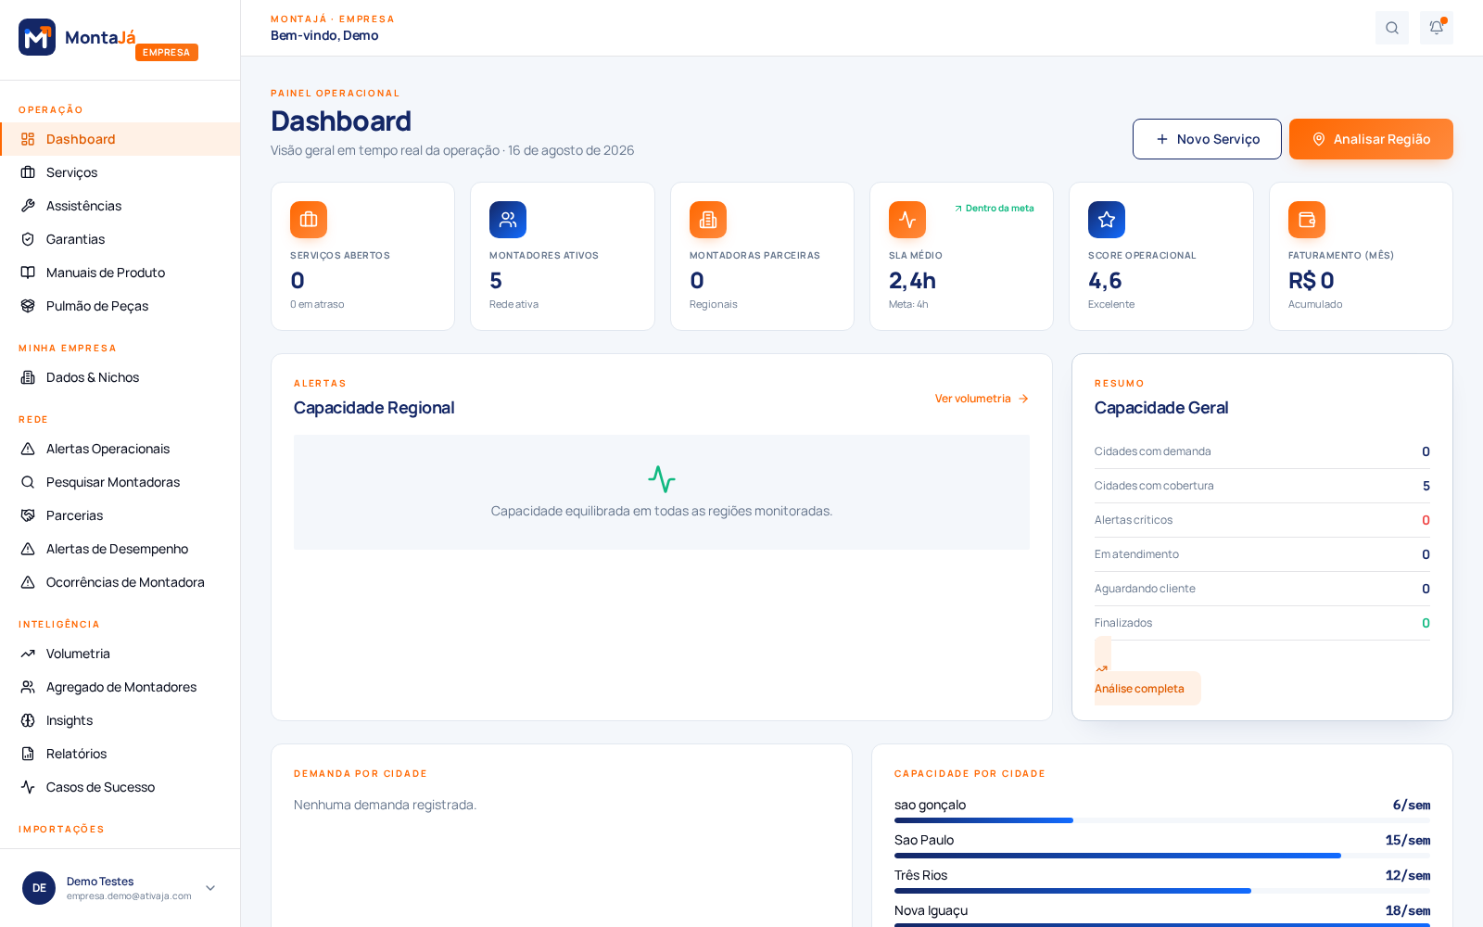Click the box icon beside Pulmão de Peças

click(x=28, y=306)
